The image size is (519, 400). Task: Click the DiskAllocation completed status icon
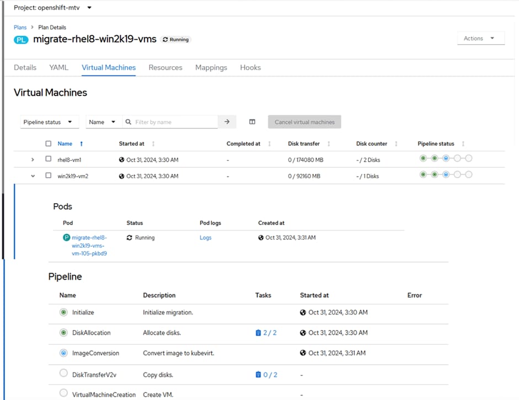(x=63, y=333)
